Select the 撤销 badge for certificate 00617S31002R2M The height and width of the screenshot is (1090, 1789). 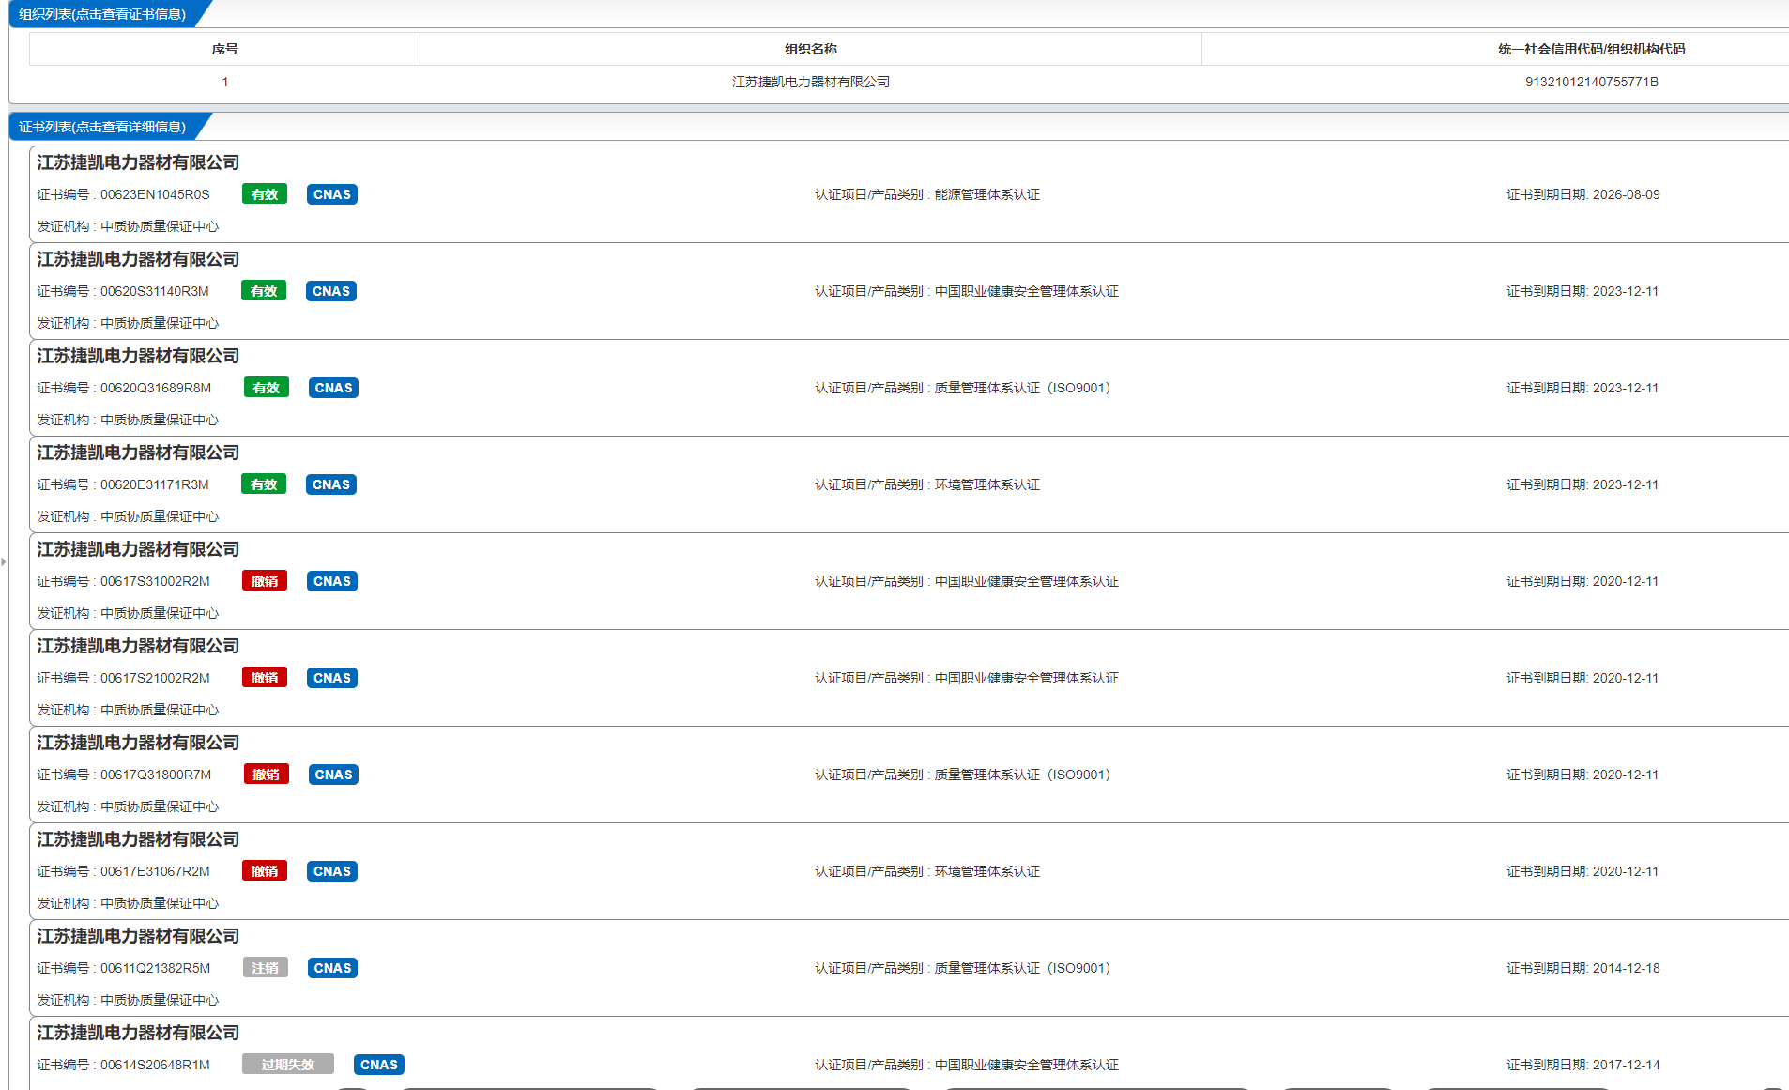[265, 581]
